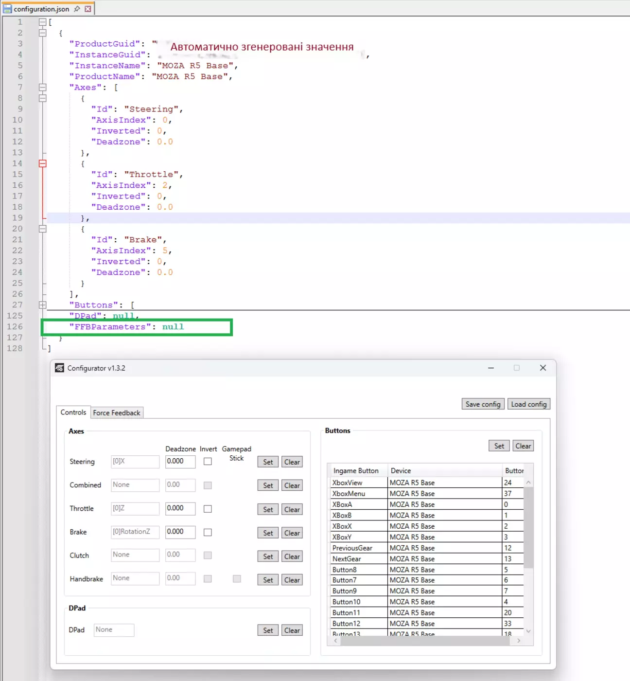Click the Save config button

point(483,404)
